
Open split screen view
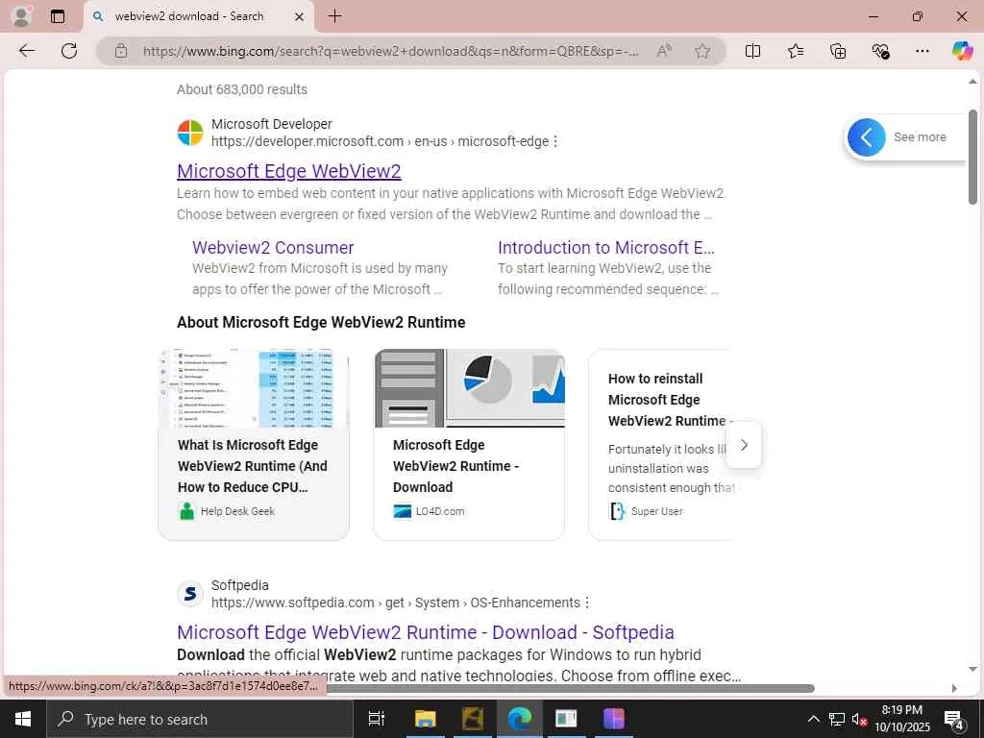[752, 52]
